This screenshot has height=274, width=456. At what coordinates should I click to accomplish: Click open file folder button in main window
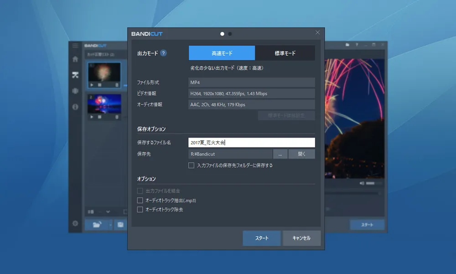97,225
